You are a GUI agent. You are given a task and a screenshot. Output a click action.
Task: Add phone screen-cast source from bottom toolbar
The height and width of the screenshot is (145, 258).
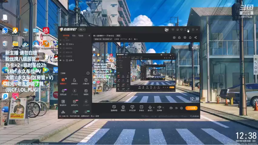pos(132,108)
